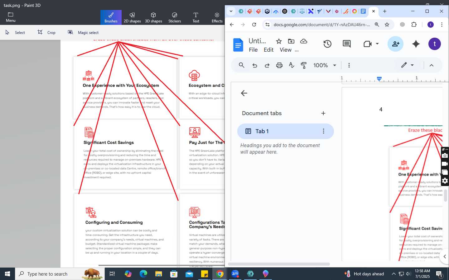Expand the Meet camera dropdown arrow
449x280 pixels.
click(377, 44)
